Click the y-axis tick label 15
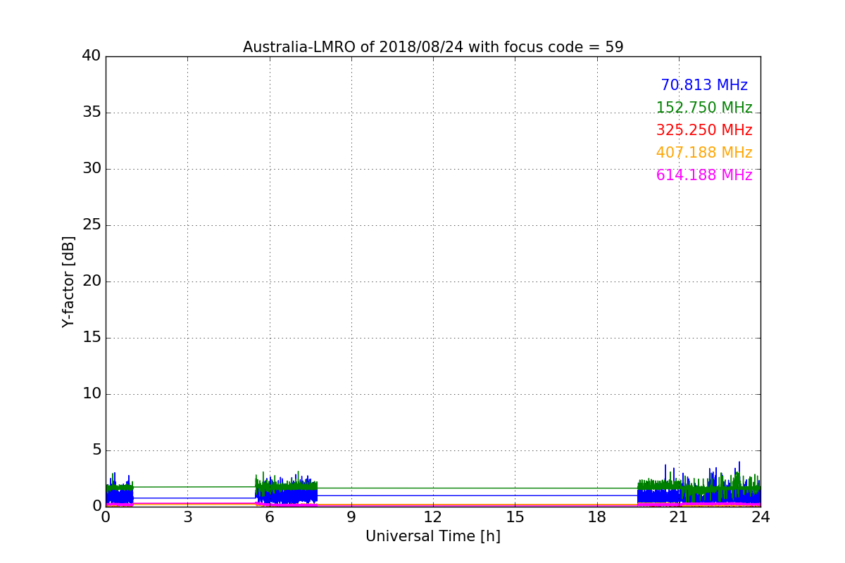Screen dimensions: 845x563 pyautogui.click(x=92, y=337)
